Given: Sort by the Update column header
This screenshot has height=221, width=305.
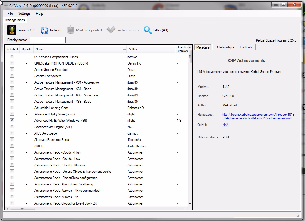Looking at the screenshot, I should coord(27,49).
